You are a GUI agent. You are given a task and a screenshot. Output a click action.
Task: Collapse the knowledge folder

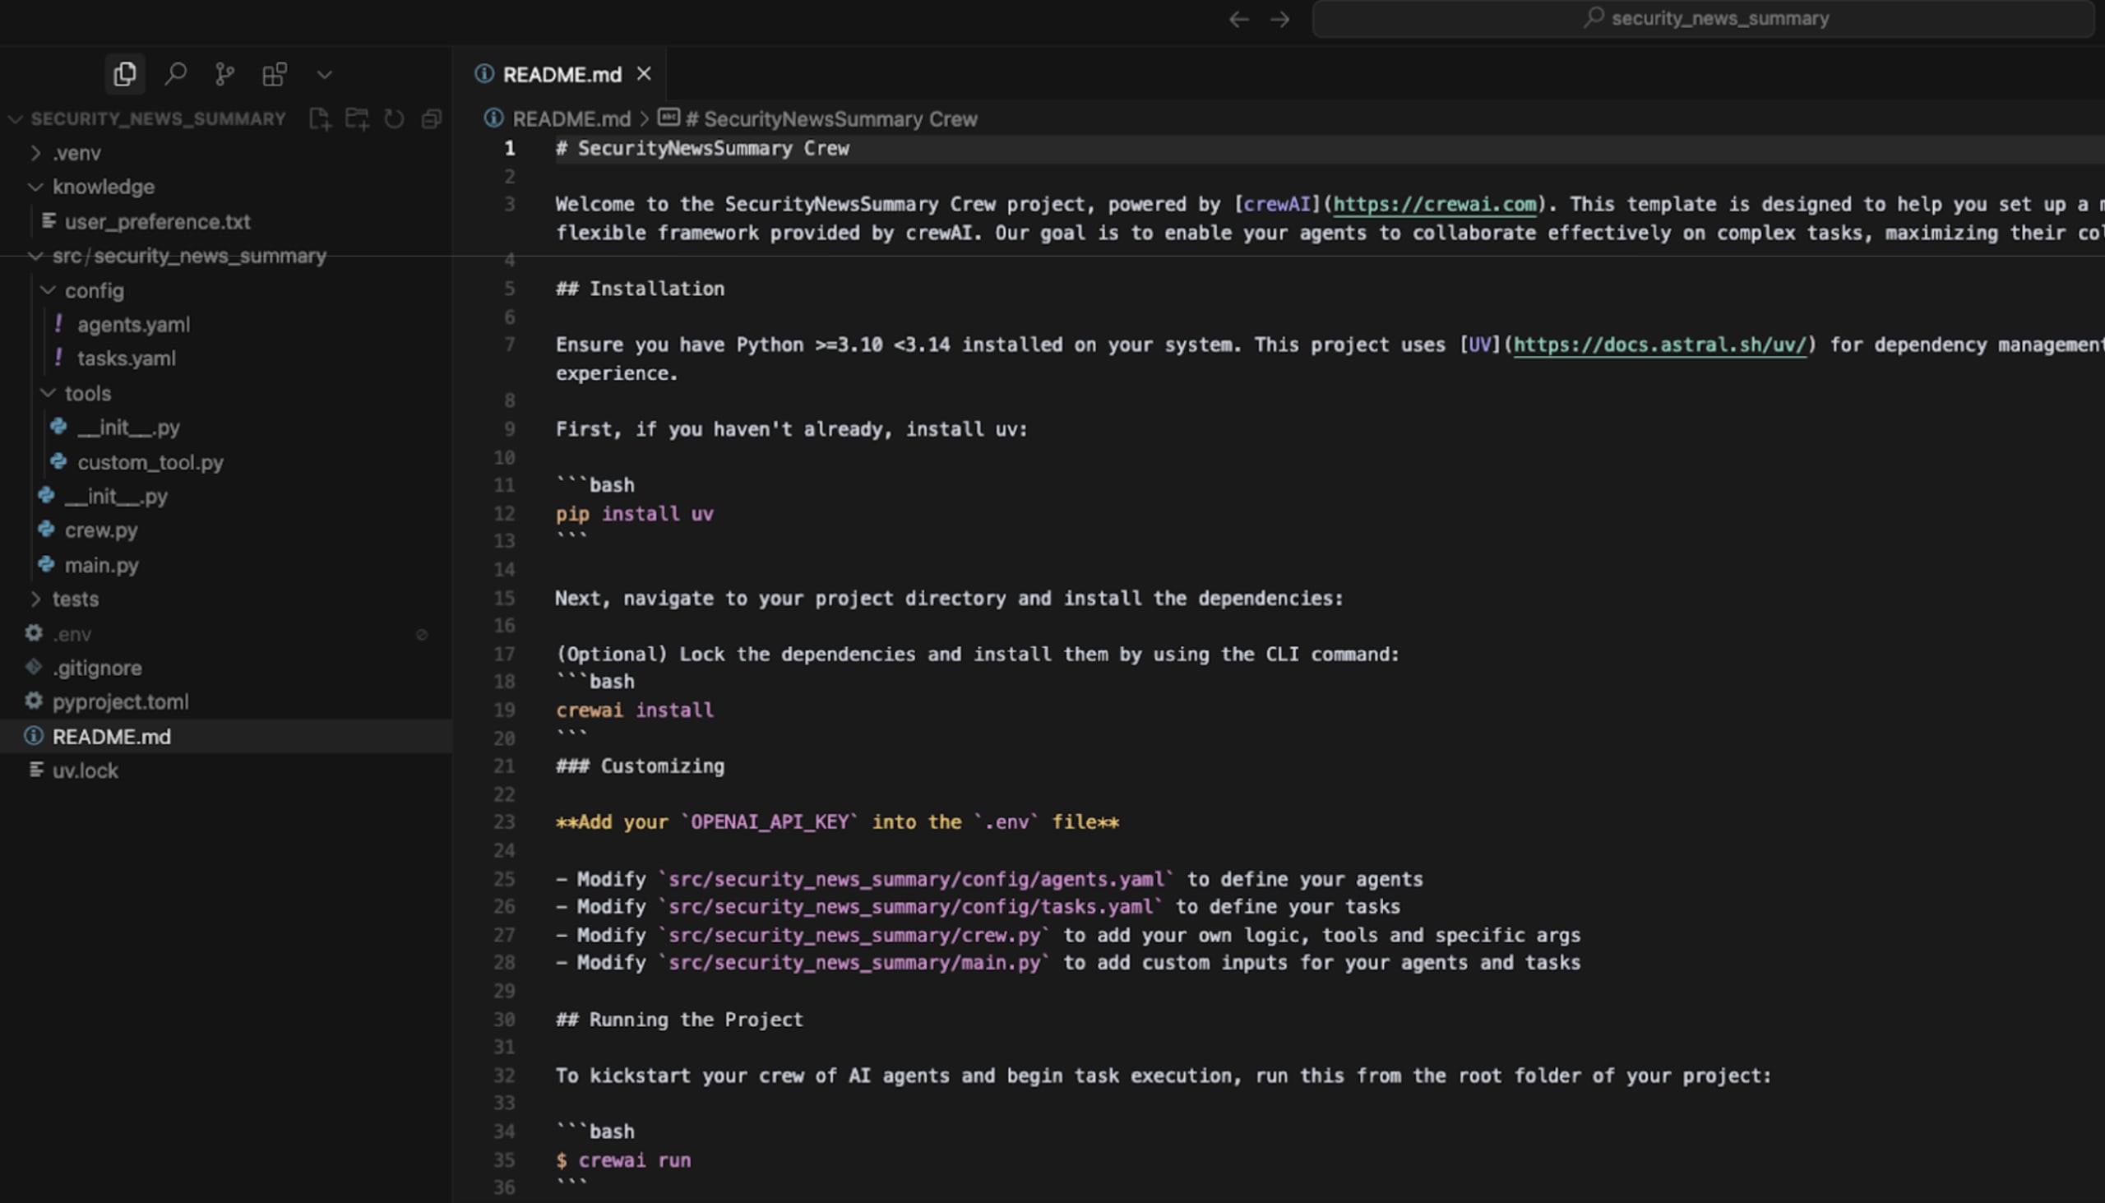pyautogui.click(x=104, y=187)
